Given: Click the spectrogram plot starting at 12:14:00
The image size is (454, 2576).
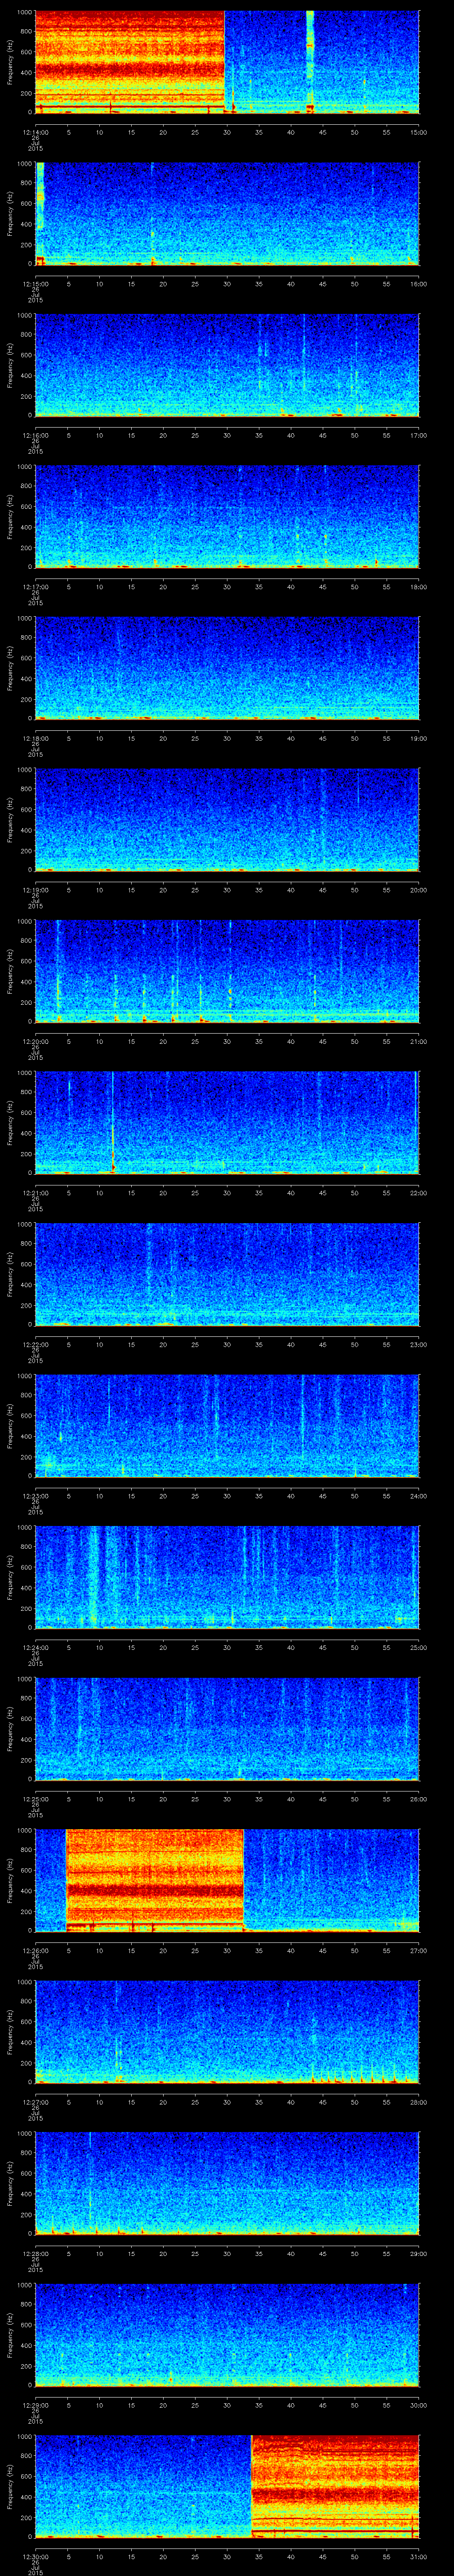Looking at the screenshot, I should [x=227, y=62].
